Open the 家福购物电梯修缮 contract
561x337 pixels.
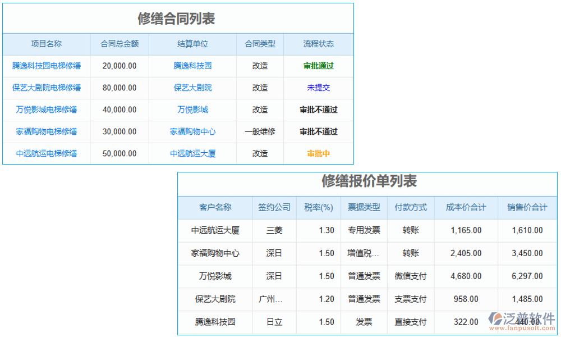point(47,131)
